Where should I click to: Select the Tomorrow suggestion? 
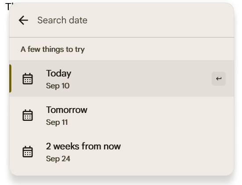point(122,115)
